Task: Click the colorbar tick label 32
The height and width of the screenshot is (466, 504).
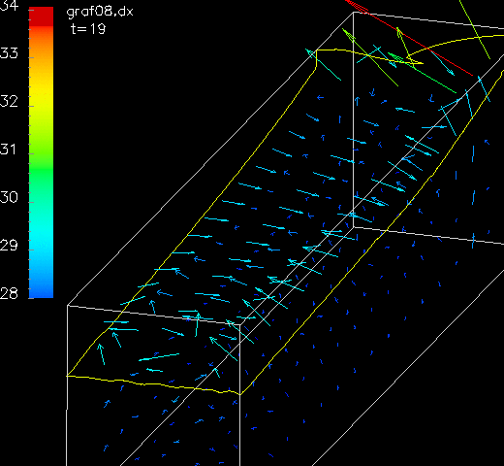Action: pyautogui.click(x=9, y=101)
